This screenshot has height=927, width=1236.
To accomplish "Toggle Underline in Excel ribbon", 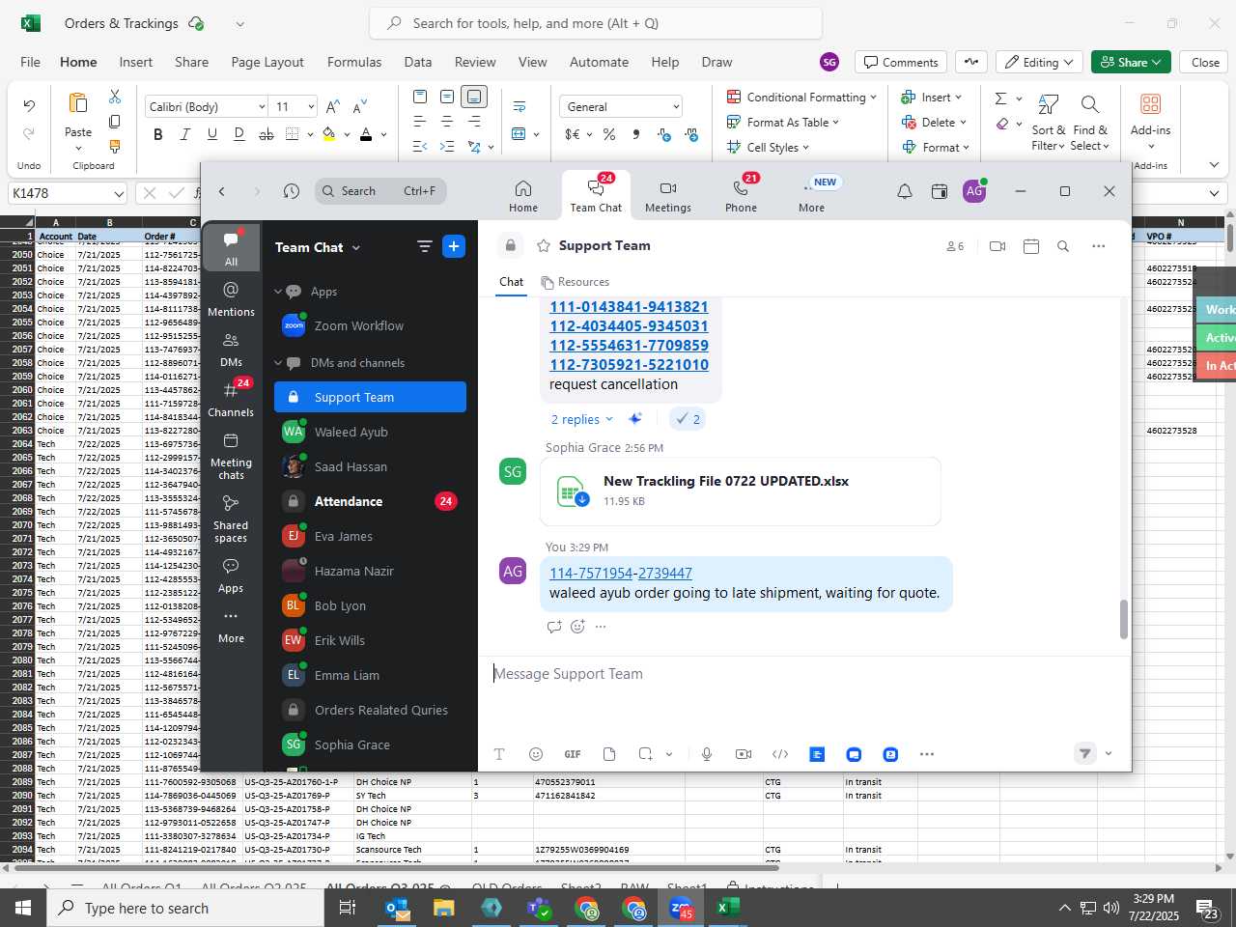I will pyautogui.click(x=212, y=134).
